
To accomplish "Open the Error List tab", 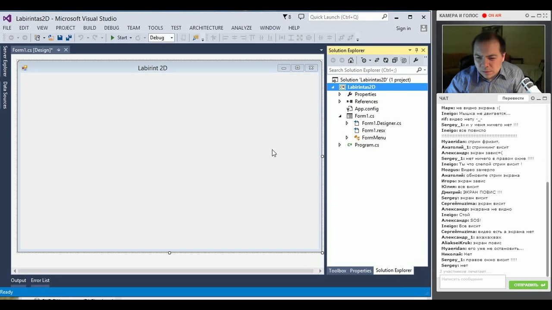I will [x=40, y=280].
